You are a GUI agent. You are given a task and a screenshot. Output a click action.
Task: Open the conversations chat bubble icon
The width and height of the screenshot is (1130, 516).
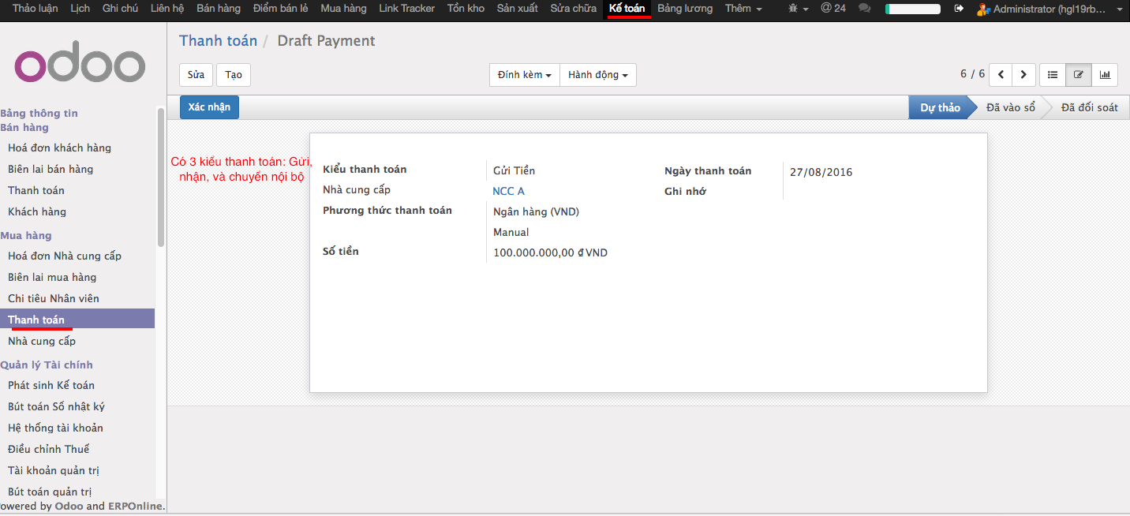click(865, 9)
